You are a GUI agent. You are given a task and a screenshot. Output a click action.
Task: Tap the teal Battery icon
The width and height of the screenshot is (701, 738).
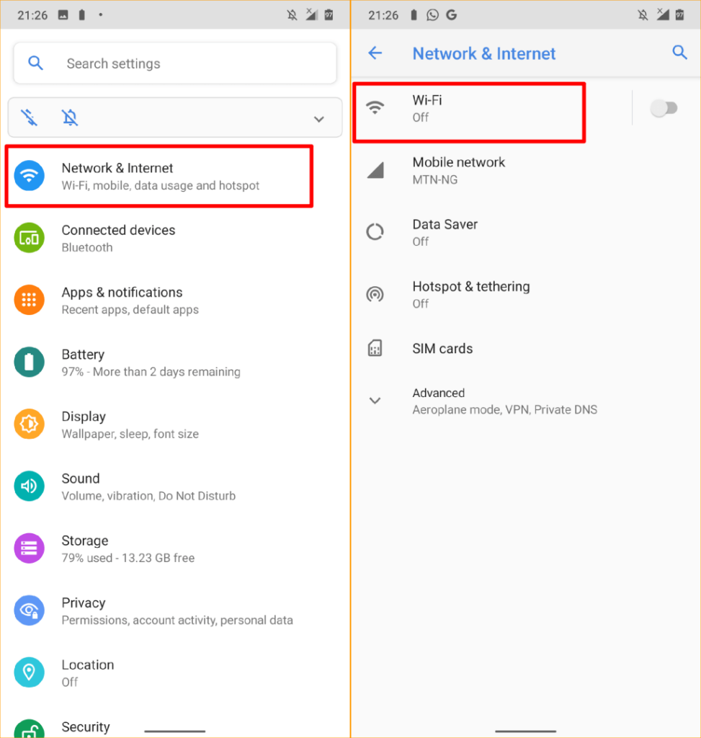coord(29,362)
